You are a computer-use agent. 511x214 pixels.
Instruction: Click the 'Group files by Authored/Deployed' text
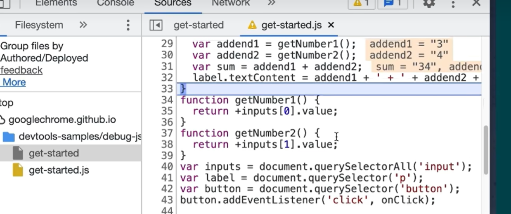(44, 52)
